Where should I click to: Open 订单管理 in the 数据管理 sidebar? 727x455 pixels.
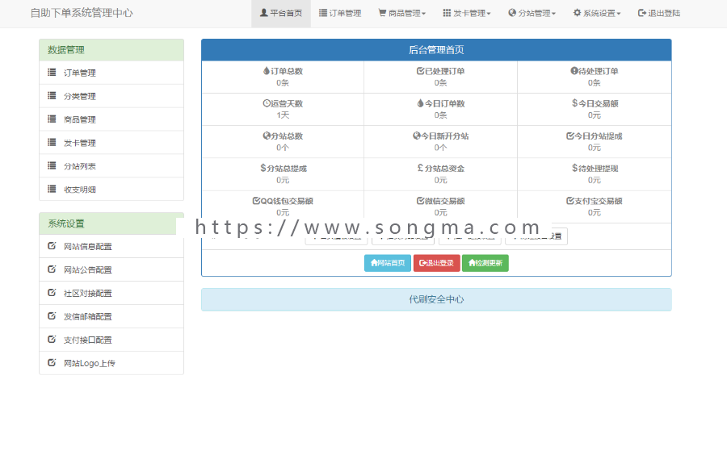pos(111,73)
